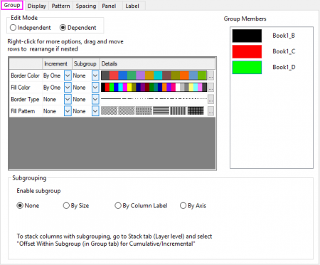320x265 pixels.
Task: Select Dependent edit mode
Action: click(x=78, y=28)
